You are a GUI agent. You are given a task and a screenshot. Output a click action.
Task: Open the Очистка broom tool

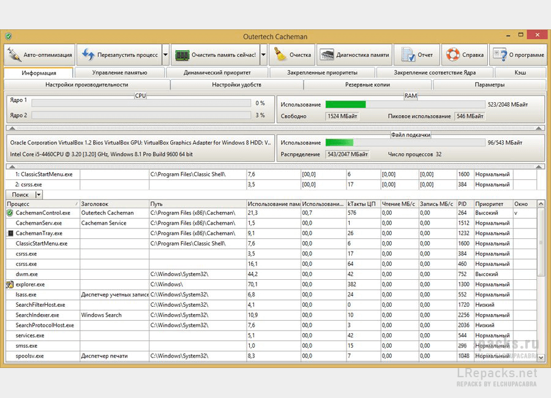[293, 55]
